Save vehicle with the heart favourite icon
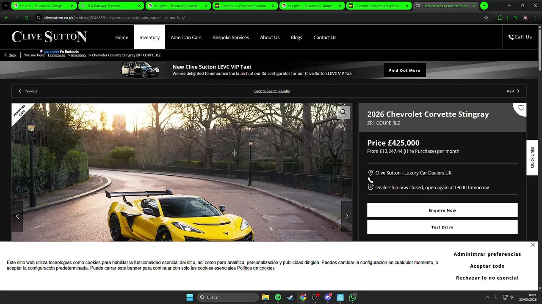The height and width of the screenshot is (304, 542). [521, 108]
